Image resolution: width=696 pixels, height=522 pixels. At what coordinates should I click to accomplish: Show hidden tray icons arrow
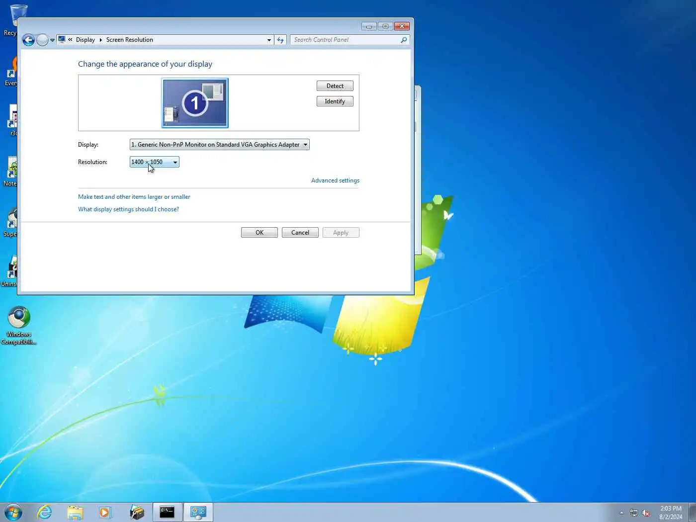(621, 513)
